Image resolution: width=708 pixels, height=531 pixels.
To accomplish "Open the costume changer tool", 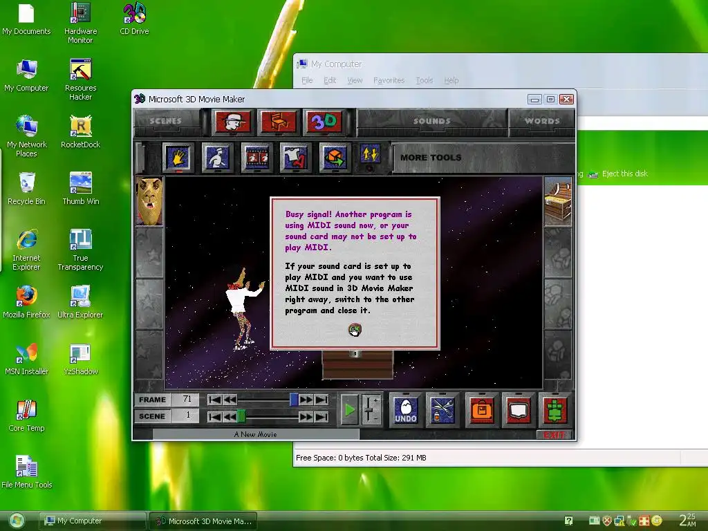I will pyautogui.click(x=295, y=157).
